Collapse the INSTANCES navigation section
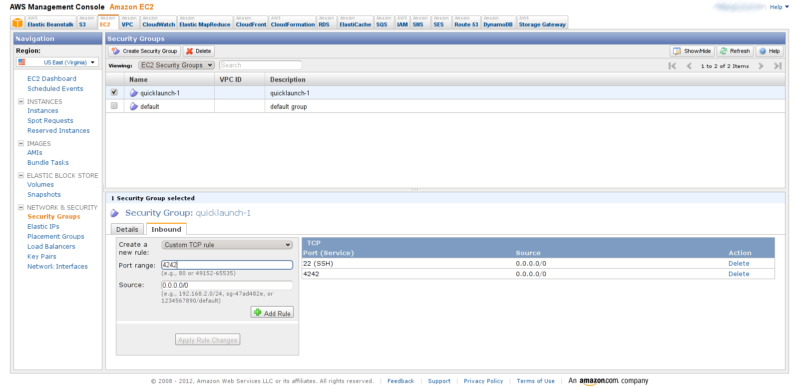The width and height of the screenshot is (799, 388). [x=21, y=101]
